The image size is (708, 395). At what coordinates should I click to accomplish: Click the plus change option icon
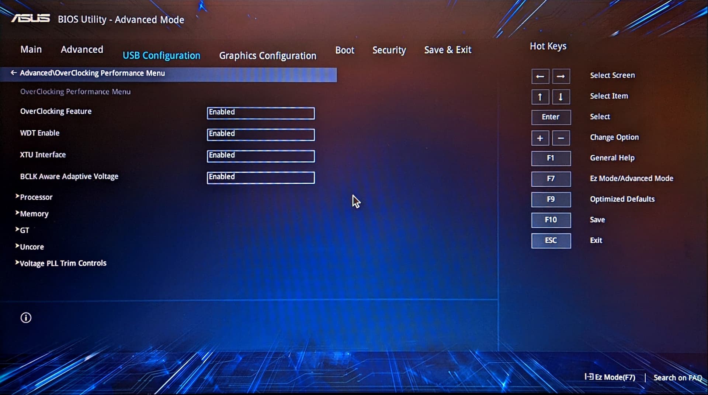click(540, 138)
